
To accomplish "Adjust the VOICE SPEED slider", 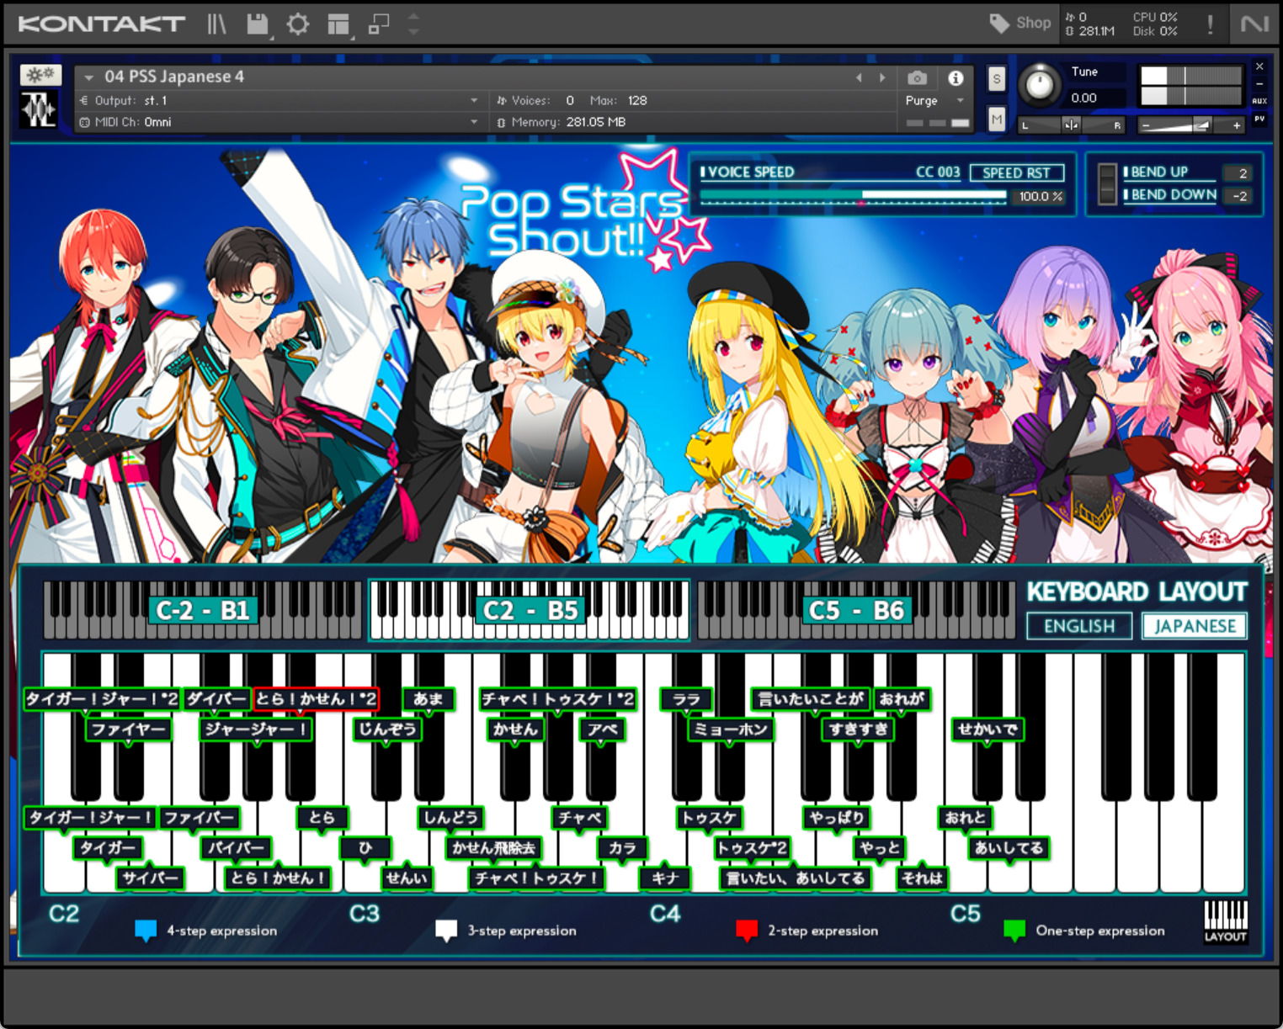I will pyautogui.click(x=853, y=196).
